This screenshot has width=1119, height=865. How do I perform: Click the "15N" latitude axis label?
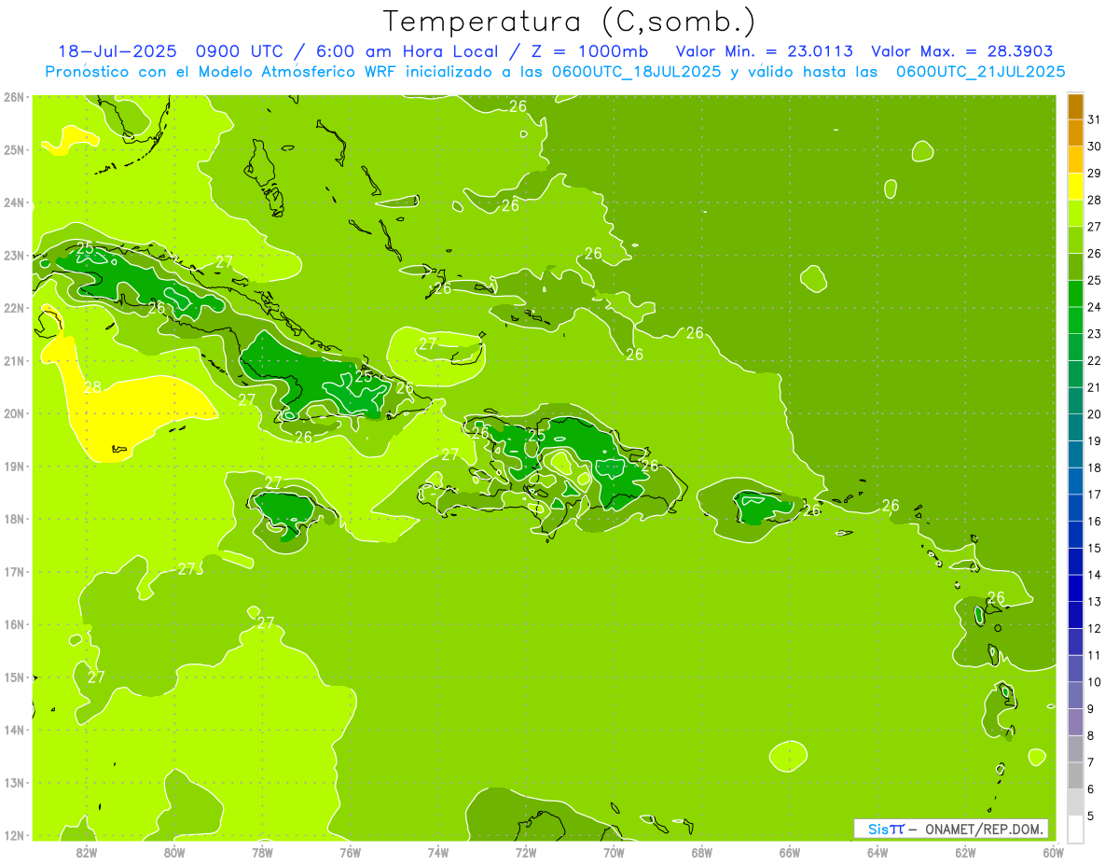tap(13, 677)
